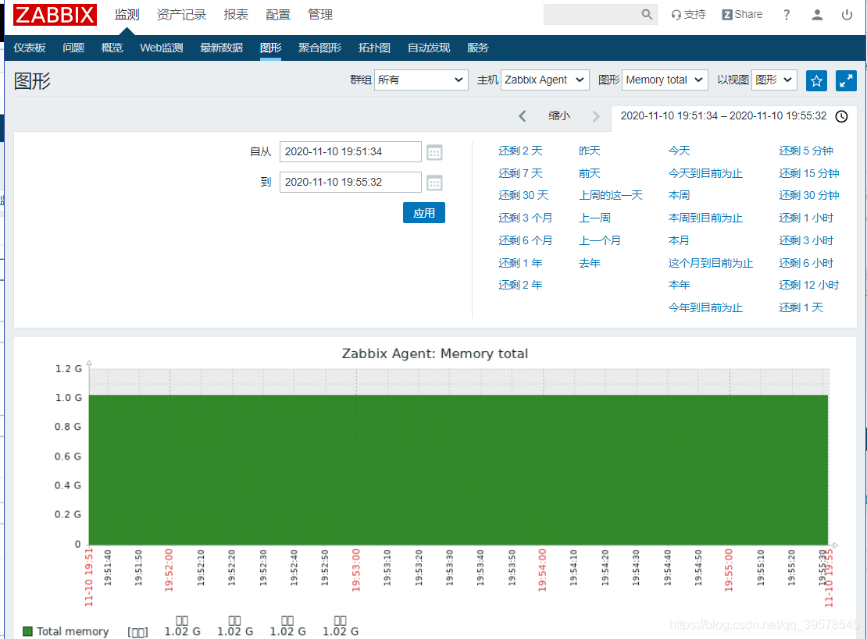Open the 管理 top menu

tap(320, 15)
